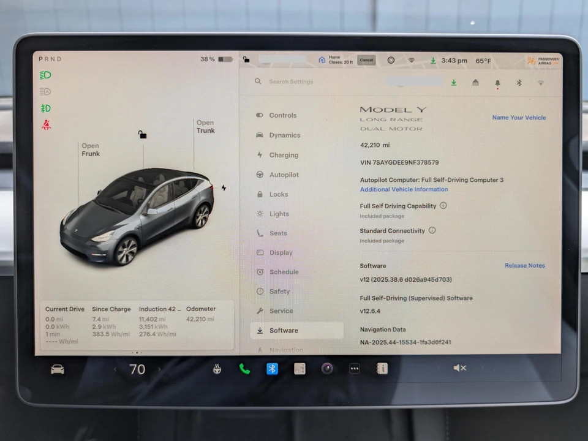This screenshot has height=441, width=588.
Task: Open Additional Vehicle Information link
Action: click(x=404, y=189)
